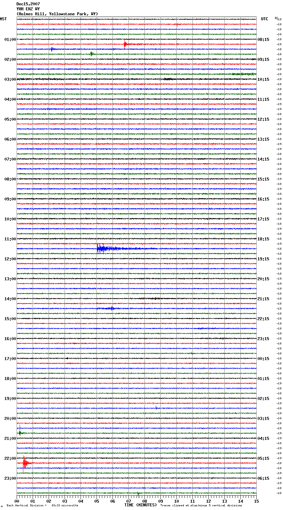Click the TIME (MINUTES) axis title
The height and width of the screenshot is (510, 283).
pos(141,505)
